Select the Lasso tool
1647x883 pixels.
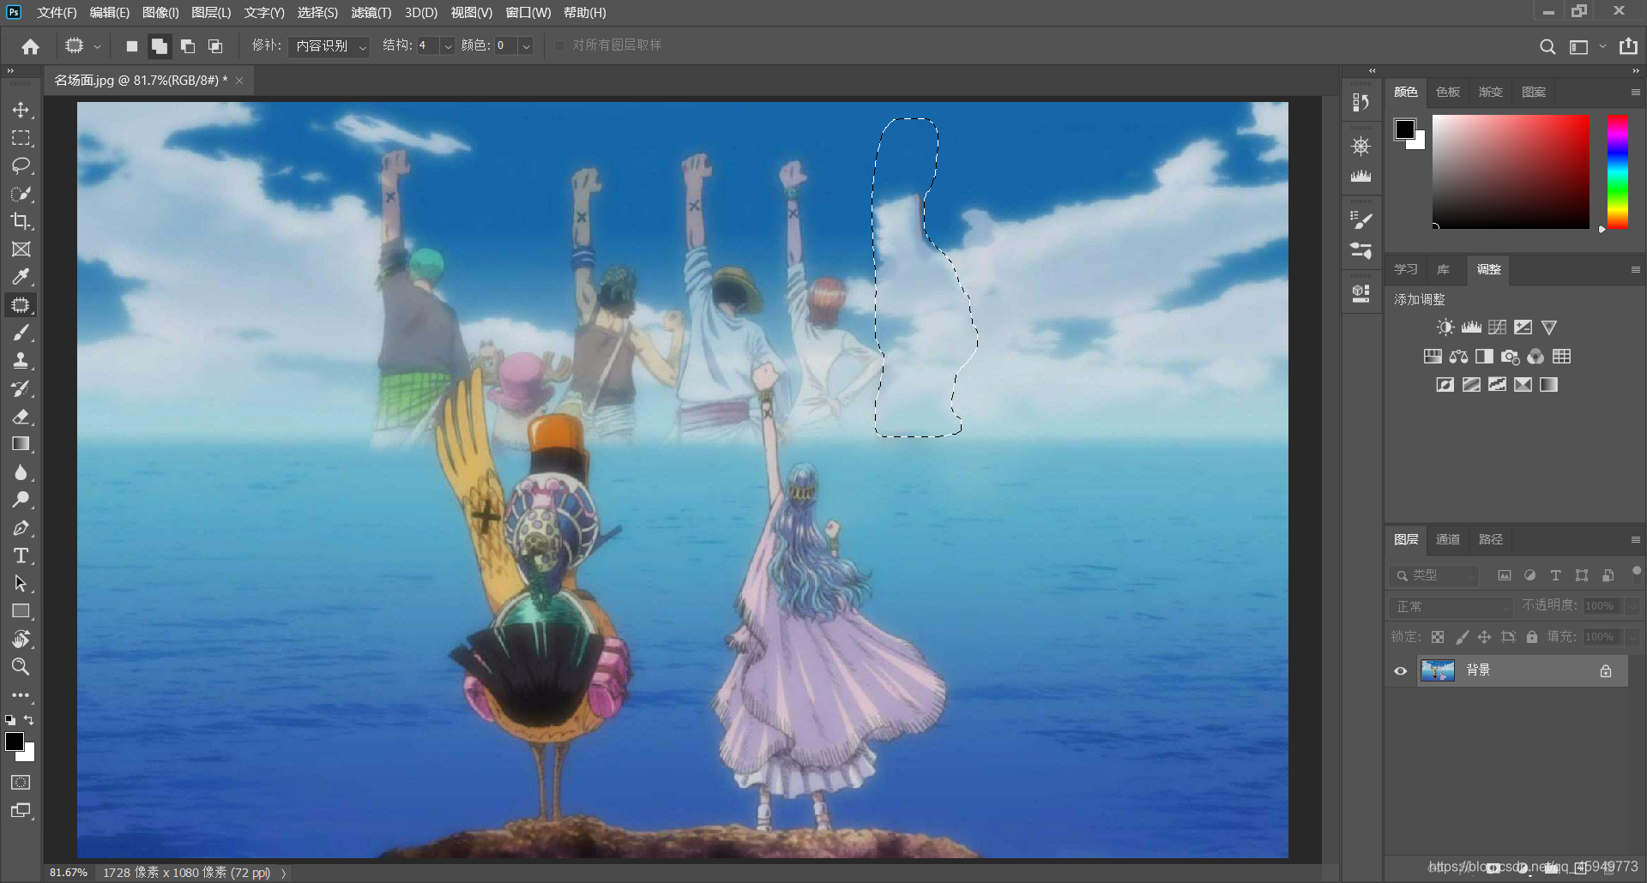pyautogui.click(x=21, y=165)
